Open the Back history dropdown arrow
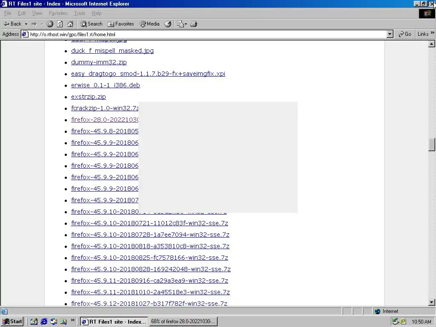Viewport: 436px width, 327px height. coord(26,24)
